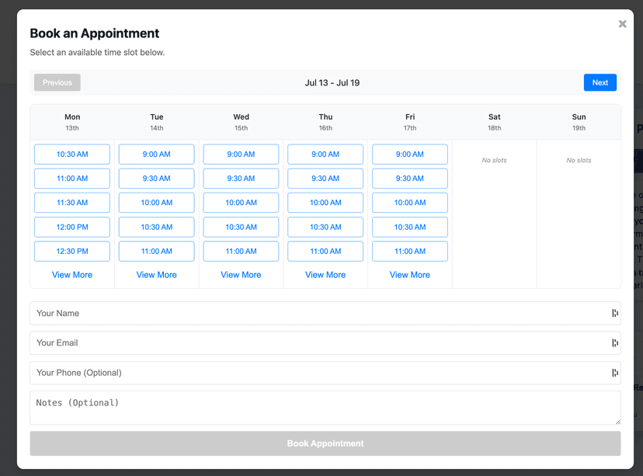Click the Tue 14th column header
The height and width of the screenshot is (476, 643).
(157, 122)
